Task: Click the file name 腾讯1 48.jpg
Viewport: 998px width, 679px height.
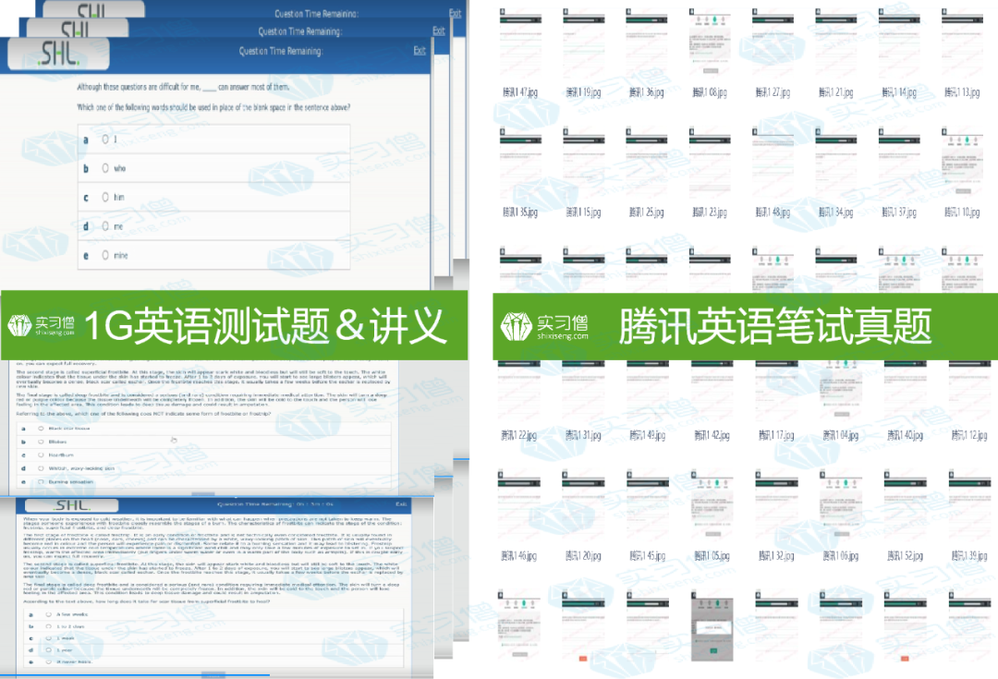Action: click(x=773, y=212)
